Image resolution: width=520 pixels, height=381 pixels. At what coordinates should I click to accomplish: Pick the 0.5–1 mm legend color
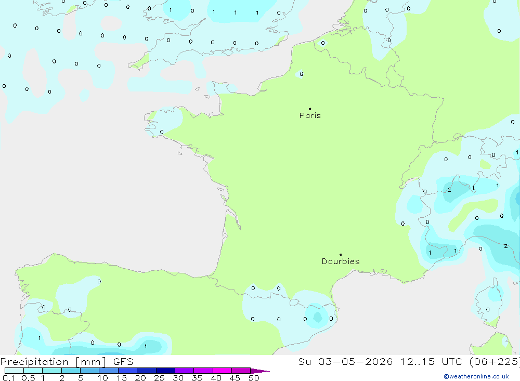click(x=33, y=371)
